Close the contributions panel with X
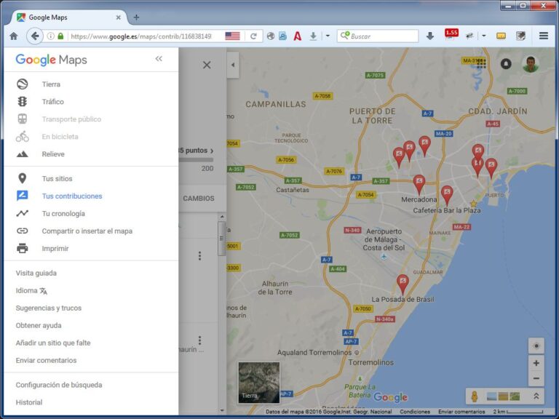 tap(207, 65)
